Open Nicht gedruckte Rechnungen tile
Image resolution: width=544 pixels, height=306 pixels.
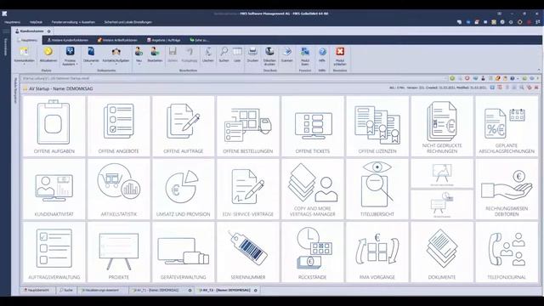(x=442, y=127)
